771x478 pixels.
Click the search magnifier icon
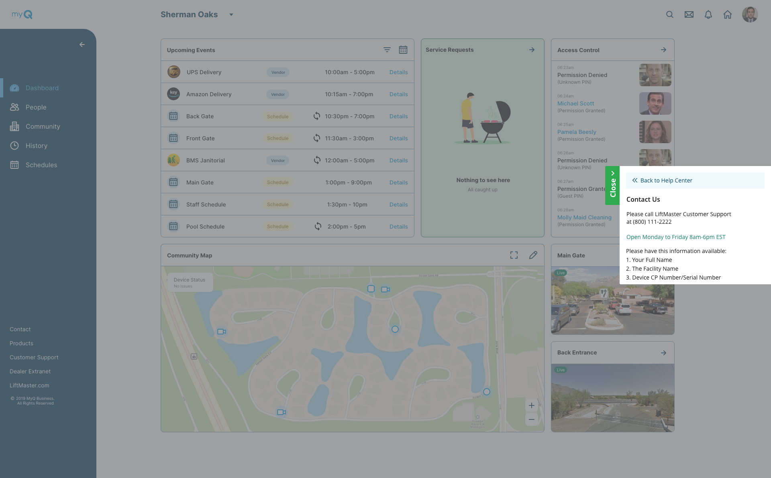point(669,14)
